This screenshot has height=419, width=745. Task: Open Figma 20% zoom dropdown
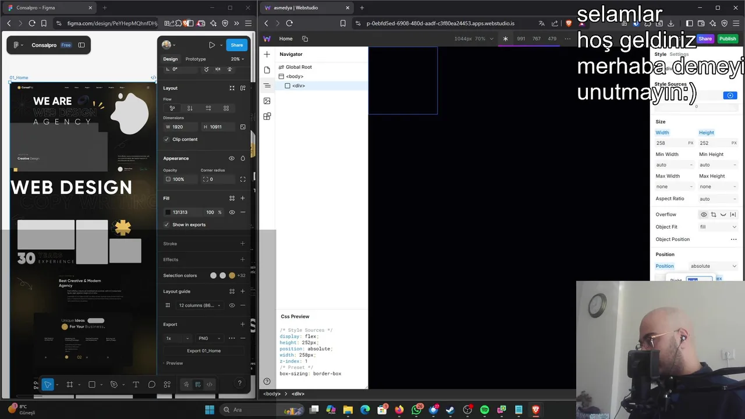point(237,59)
